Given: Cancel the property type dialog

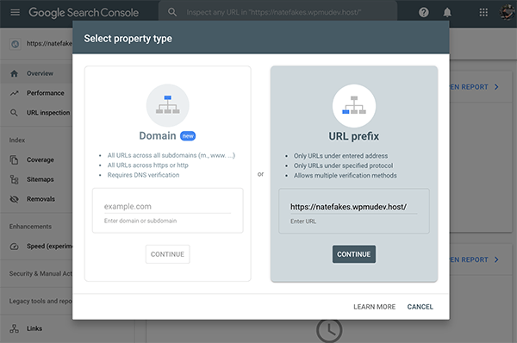Looking at the screenshot, I should [x=420, y=307].
